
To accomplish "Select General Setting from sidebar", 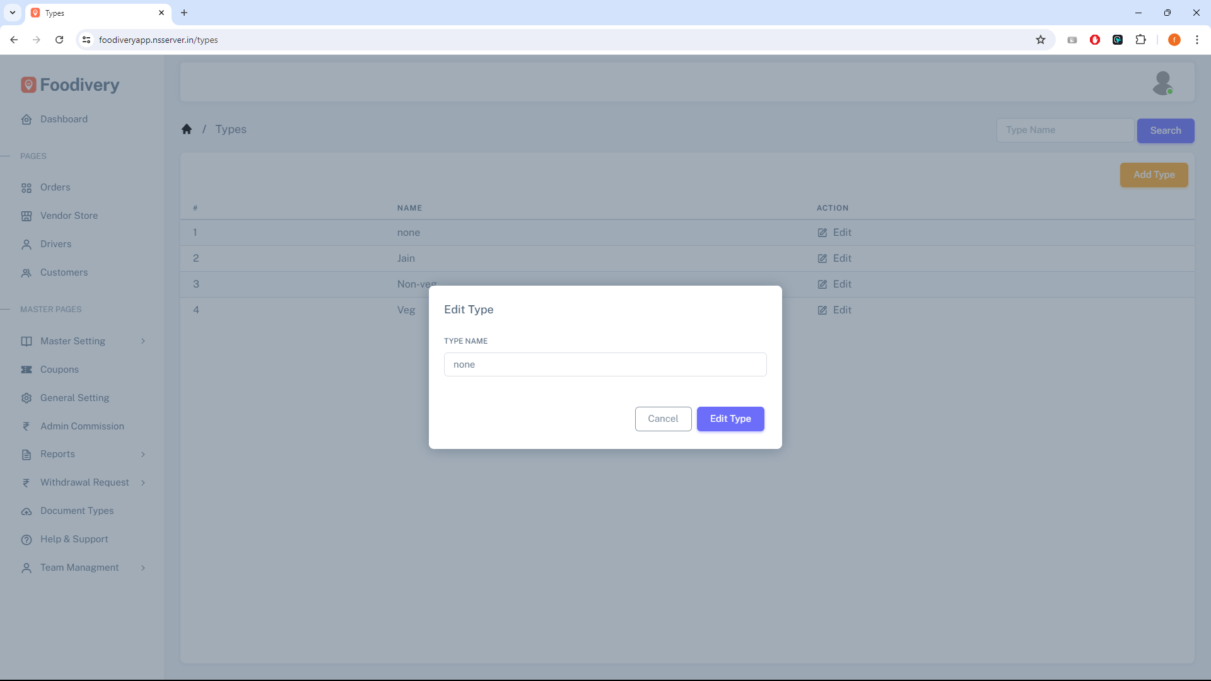I will [x=74, y=398].
